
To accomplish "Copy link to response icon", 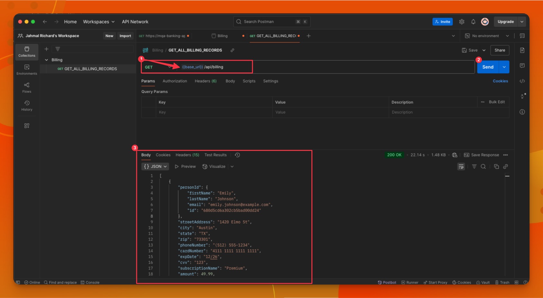I will pos(506,166).
